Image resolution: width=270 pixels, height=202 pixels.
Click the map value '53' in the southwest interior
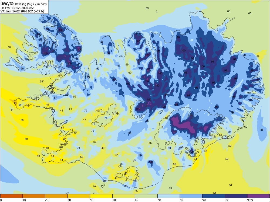pyautogui.click(x=95, y=142)
